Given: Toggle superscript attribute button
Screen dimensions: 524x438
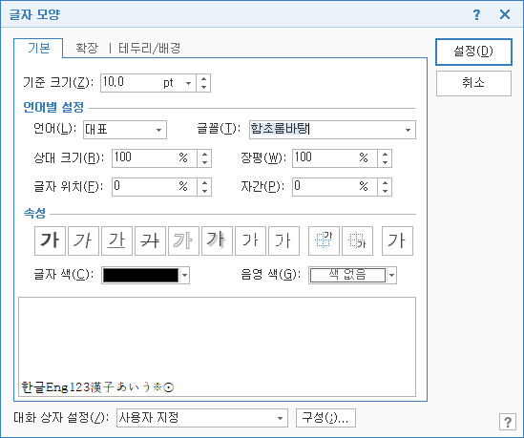Looking at the screenshot, I should [324, 240].
